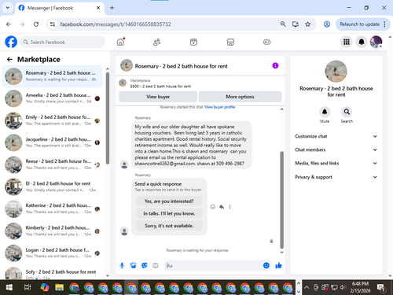This screenshot has height=295, width=393.
Task: Open the Windows Start menu
Action: [x=9, y=288]
